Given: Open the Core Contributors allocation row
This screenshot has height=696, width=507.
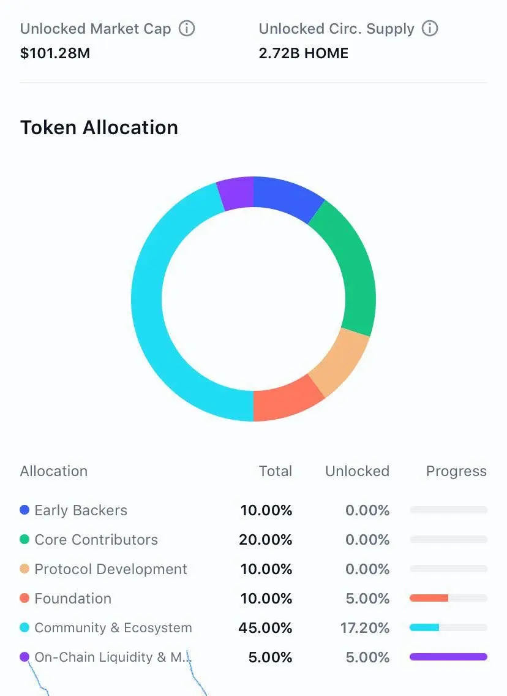Looking at the screenshot, I should 254,539.
